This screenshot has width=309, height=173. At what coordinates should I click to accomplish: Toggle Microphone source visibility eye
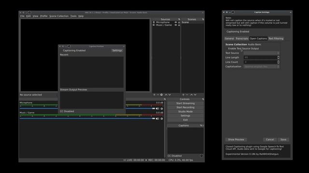click(x=176, y=23)
